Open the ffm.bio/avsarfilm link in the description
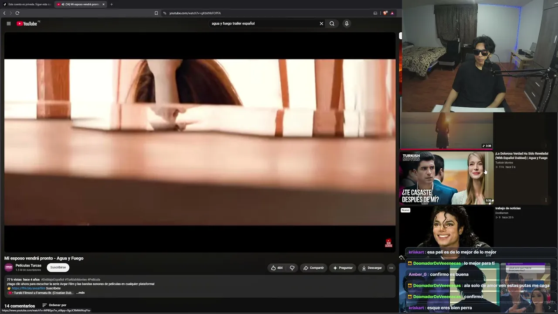 pos(28,288)
